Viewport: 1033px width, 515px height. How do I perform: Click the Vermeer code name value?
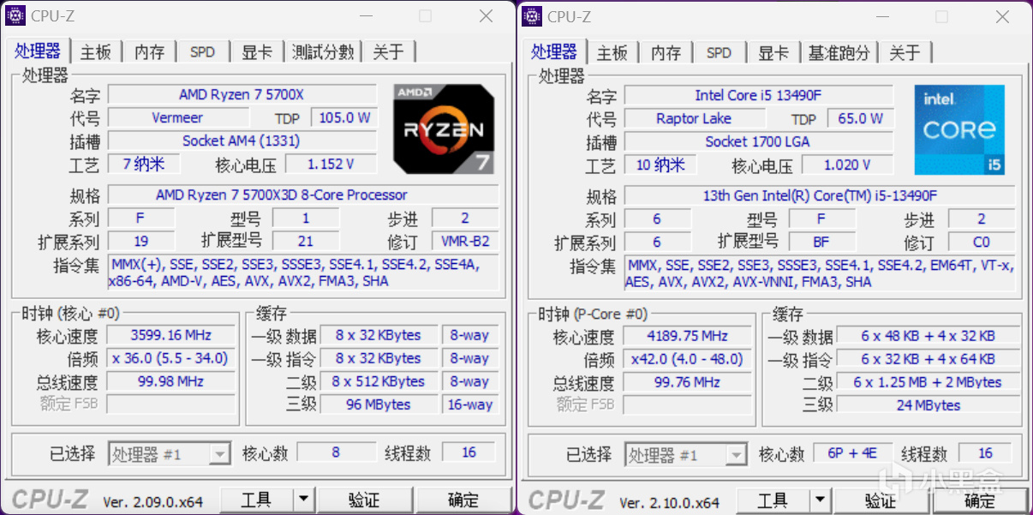coord(178,117)
